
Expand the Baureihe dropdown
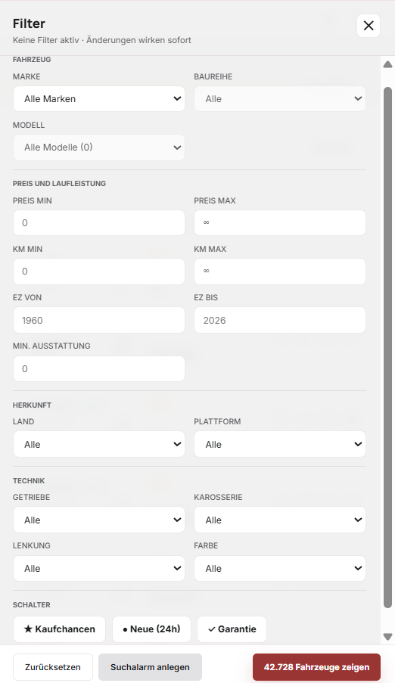pos(280,99)
